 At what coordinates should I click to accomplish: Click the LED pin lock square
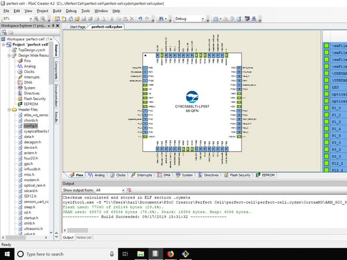(x=326, y=87)
